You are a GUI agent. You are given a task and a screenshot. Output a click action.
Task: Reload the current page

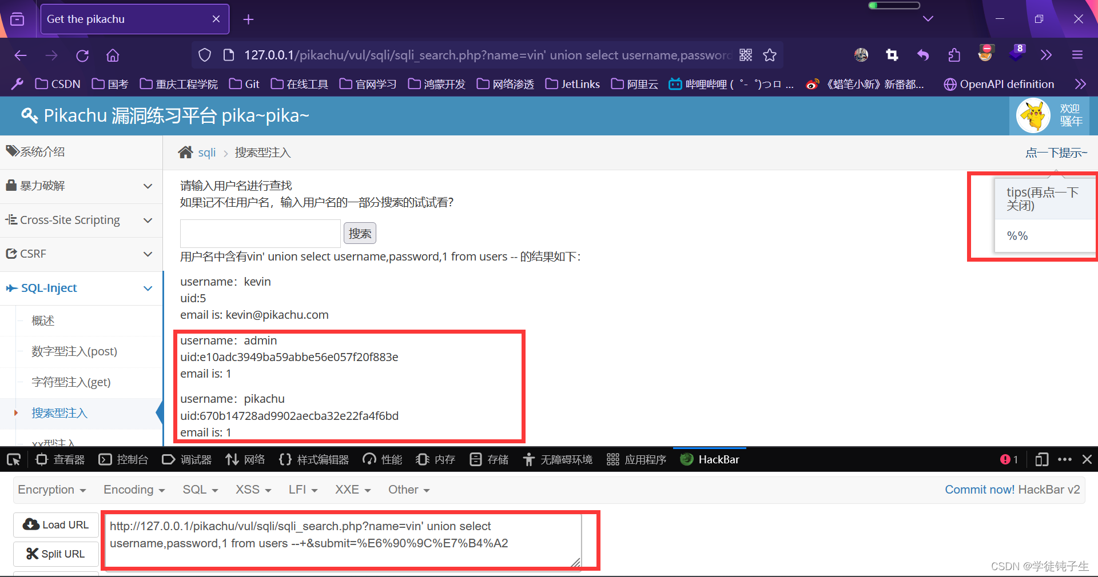(x=82, y=55)
